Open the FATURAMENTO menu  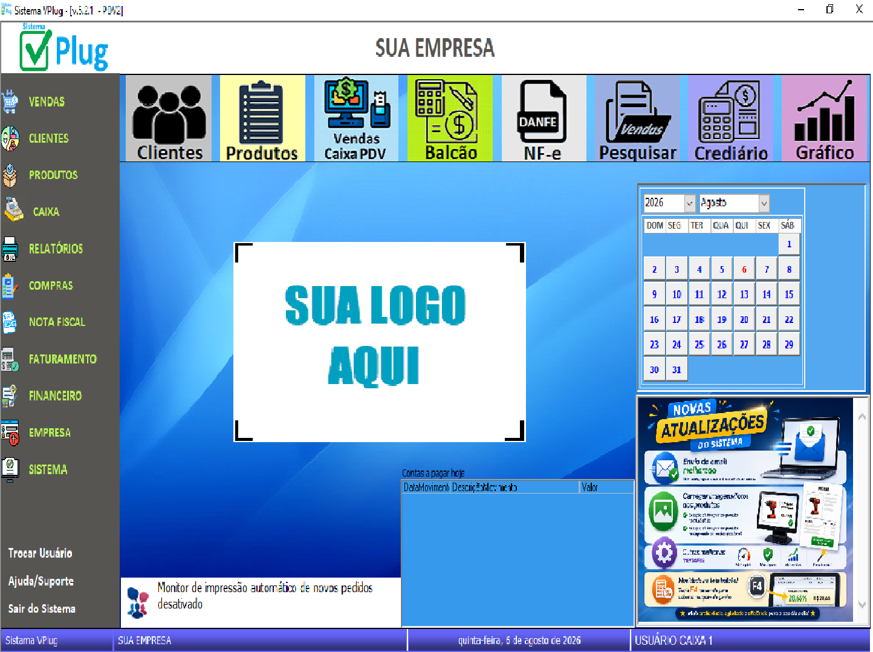click(63, 359)
